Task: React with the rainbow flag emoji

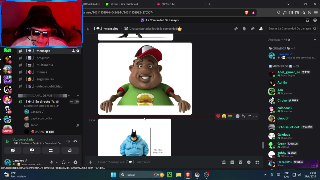Action: [230, 116]
